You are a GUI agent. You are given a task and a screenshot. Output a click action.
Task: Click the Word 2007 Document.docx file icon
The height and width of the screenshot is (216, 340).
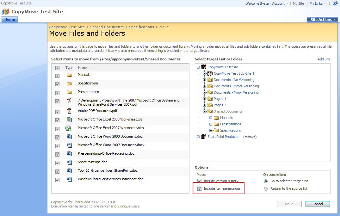tap(69, 145)
